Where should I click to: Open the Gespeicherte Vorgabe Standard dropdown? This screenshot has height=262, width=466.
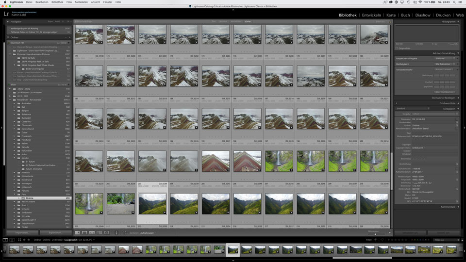[445, 59]
